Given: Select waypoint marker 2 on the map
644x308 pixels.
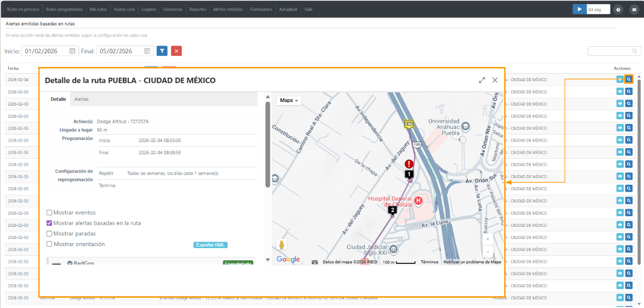Looking at the screenshot, I should coord(392,210).
